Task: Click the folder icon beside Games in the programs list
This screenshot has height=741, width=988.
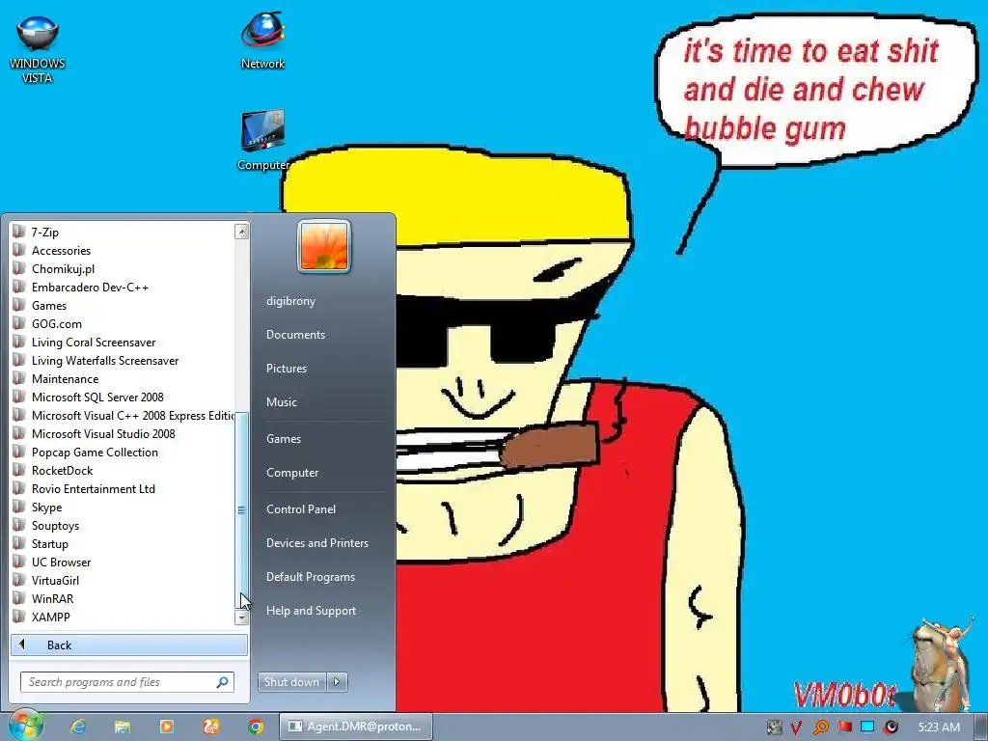Action: (19, 306)
